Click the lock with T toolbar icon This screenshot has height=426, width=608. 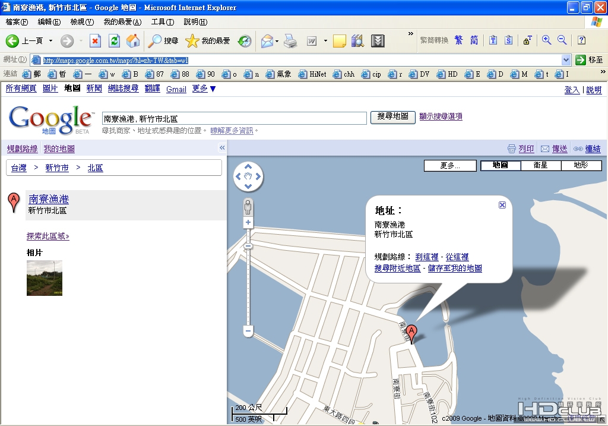527,40
